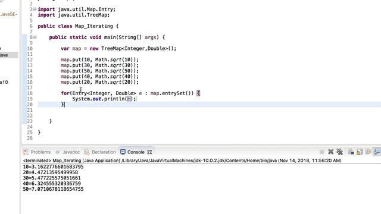The height and width of the screenshot is (214, 381).
Task: Click Remove All Terminated Launches double-X icon
Action: point(339,152)
